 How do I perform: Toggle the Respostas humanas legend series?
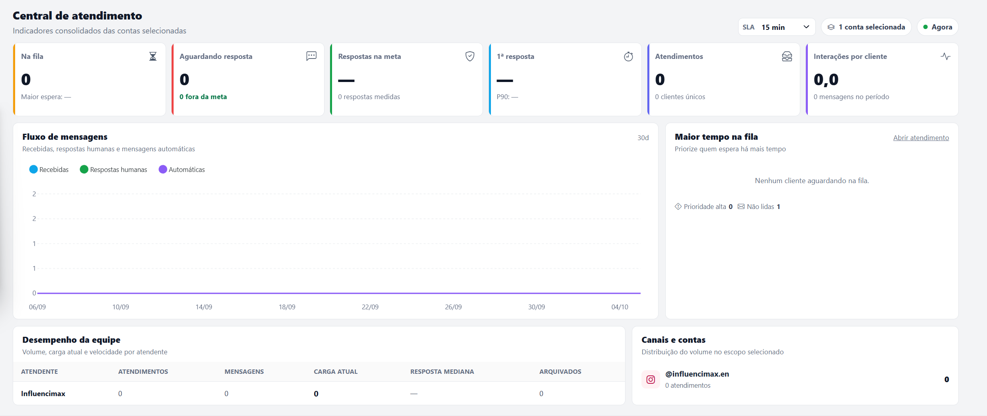(x=113, y=170)
